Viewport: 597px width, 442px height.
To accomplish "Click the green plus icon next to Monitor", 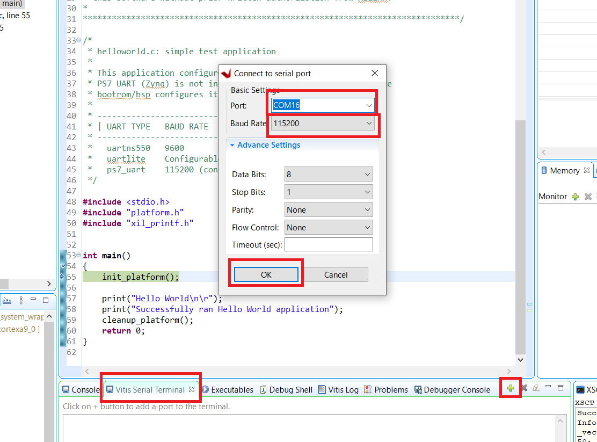I will pos(576,197).
